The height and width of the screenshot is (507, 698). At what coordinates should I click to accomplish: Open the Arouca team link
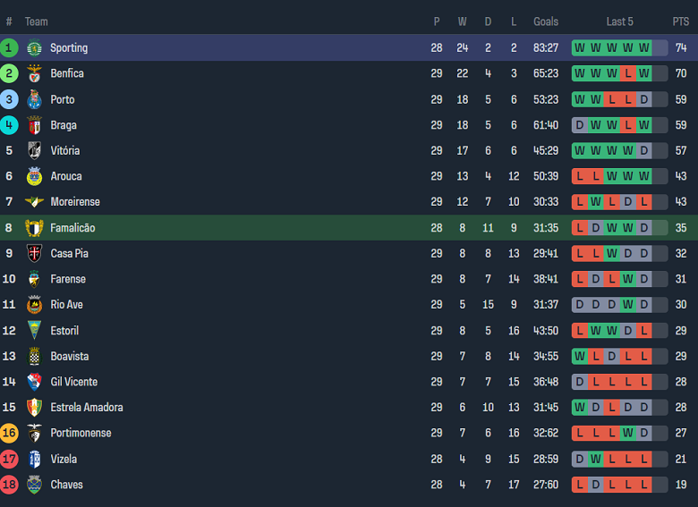click(x=65, y=177)
